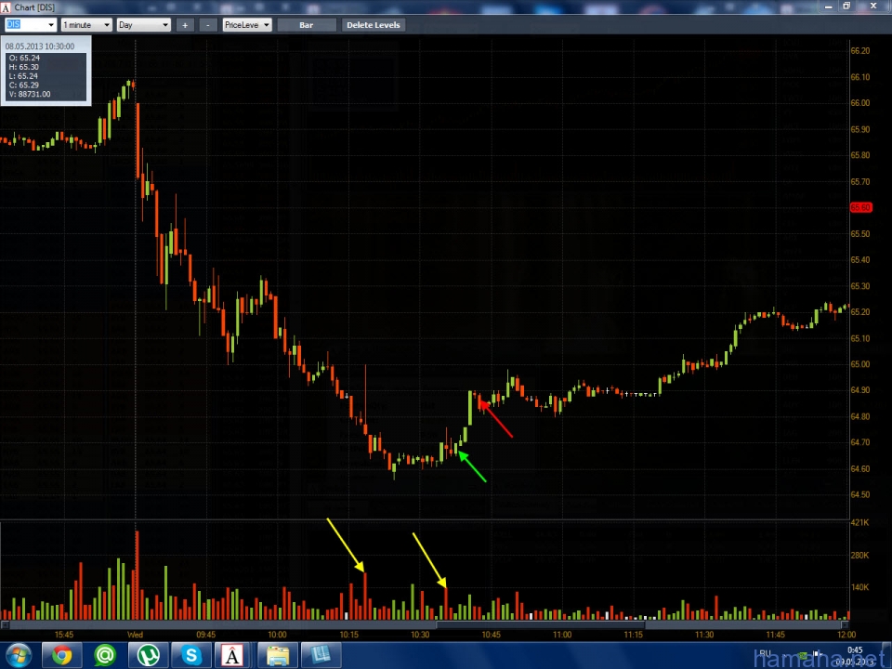Open the trading app taskbar icon with letter A
The width and height of the screenshot is (892, 669).
point(232,656)
